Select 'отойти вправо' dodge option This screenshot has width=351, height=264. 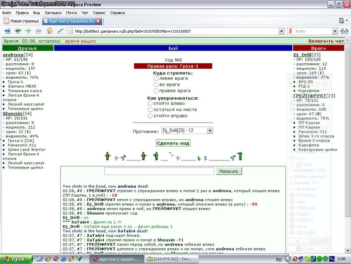pyautogui.click(x=150, y=116)
